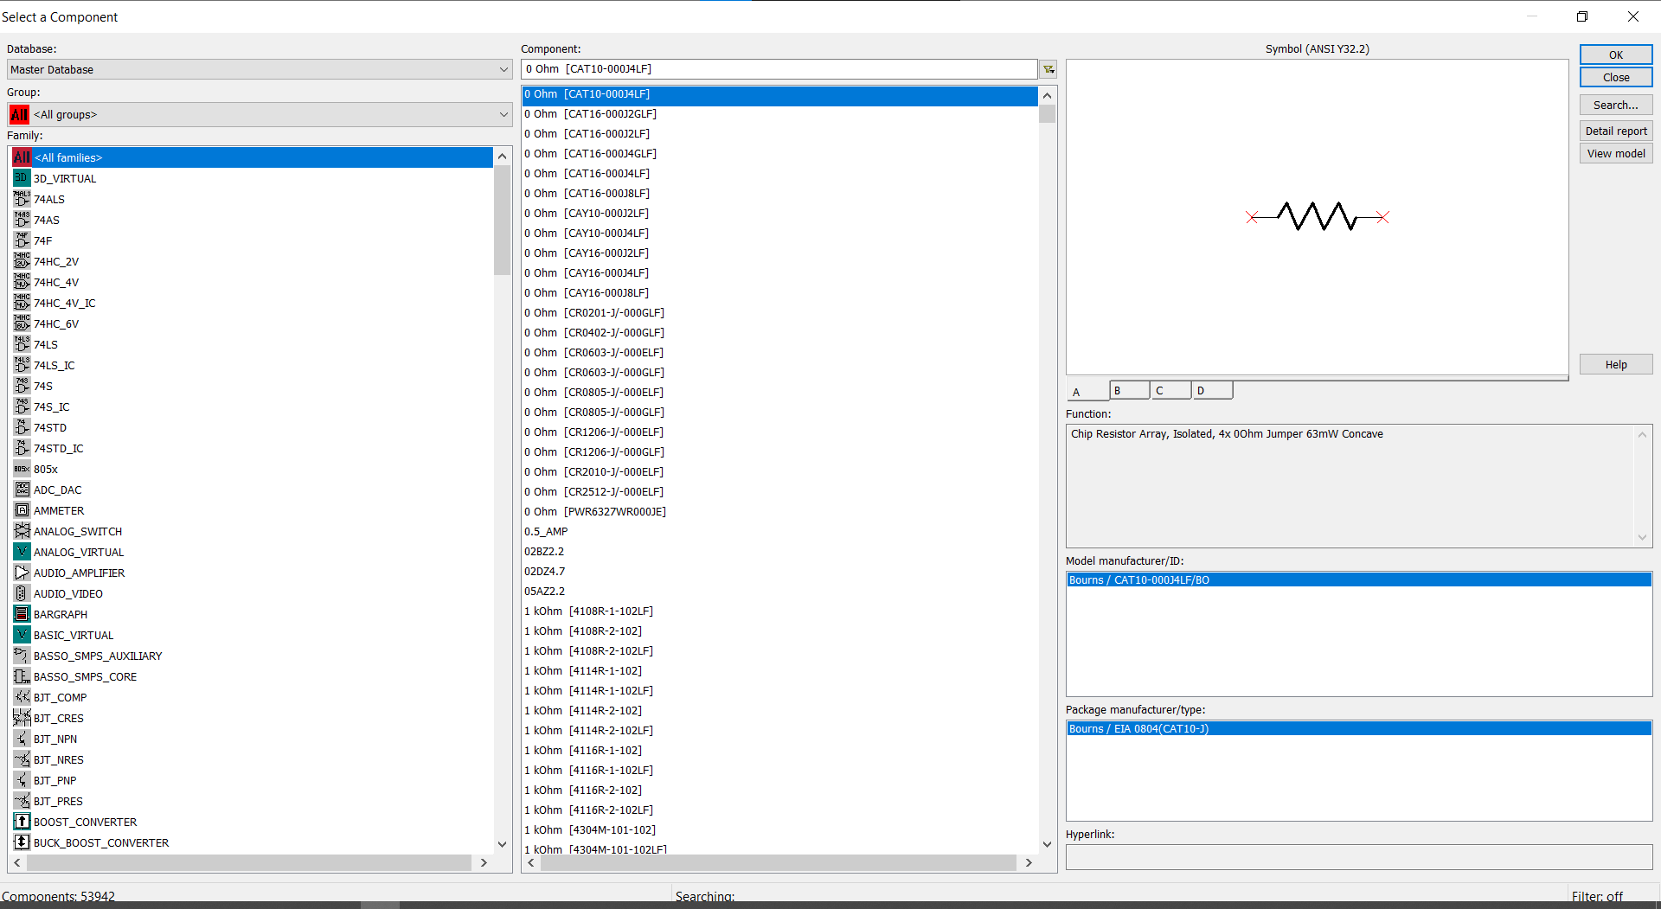Select the 805x family icon
This screenshot has height=909, width=1661.
coord(22,469)
